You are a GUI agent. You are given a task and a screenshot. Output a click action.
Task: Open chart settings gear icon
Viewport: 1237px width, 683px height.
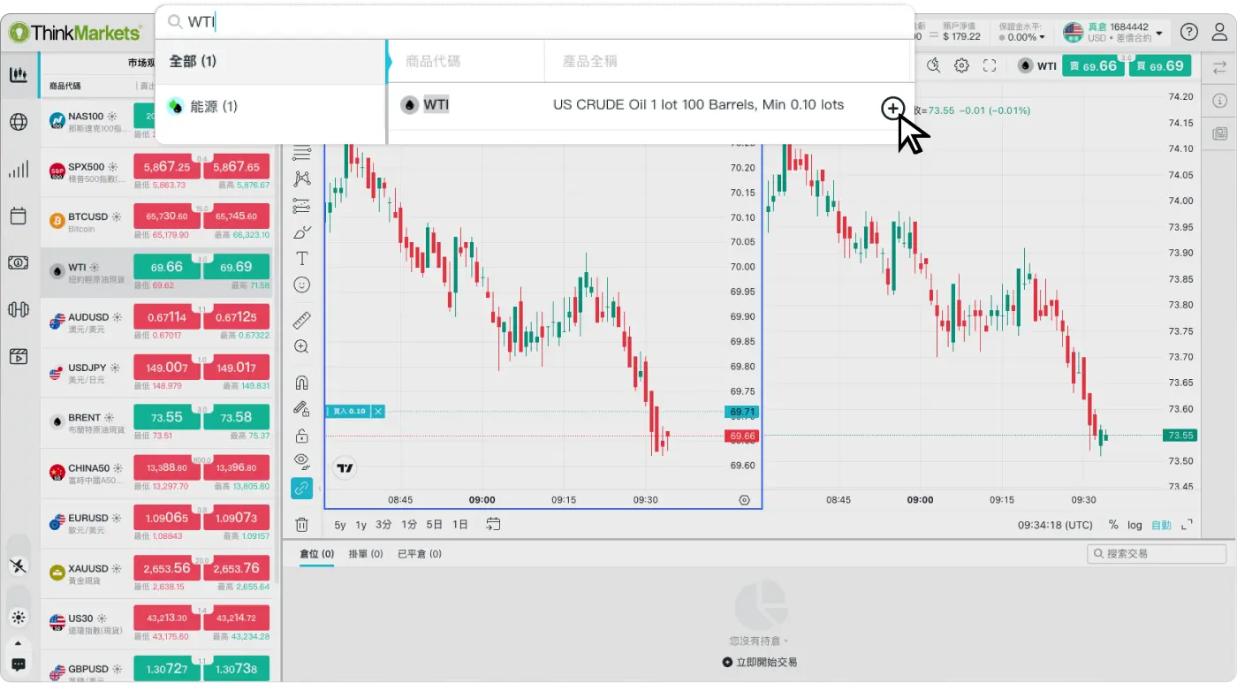pos(961,65)
